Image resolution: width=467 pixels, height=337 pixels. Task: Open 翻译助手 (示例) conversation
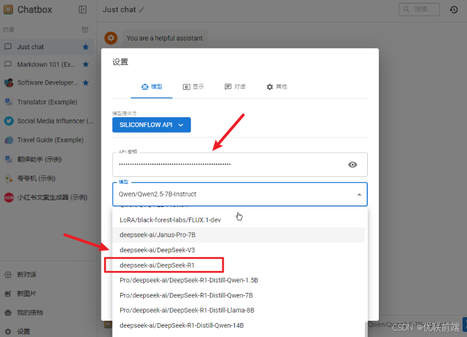pyautogui.click(x=47, y=160)
